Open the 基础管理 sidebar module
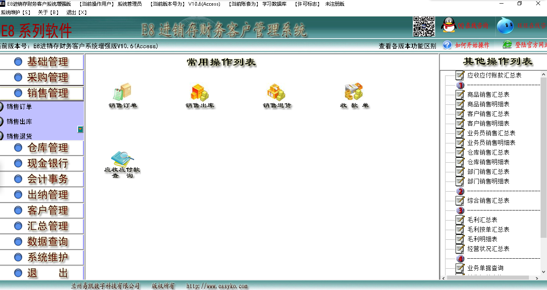 pos(41,62)
